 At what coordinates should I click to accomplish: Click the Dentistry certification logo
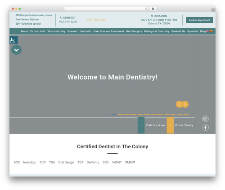93,162
